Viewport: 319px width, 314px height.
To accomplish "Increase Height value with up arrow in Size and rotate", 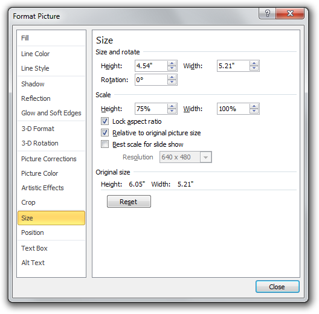I will click(x=172, y=63).
